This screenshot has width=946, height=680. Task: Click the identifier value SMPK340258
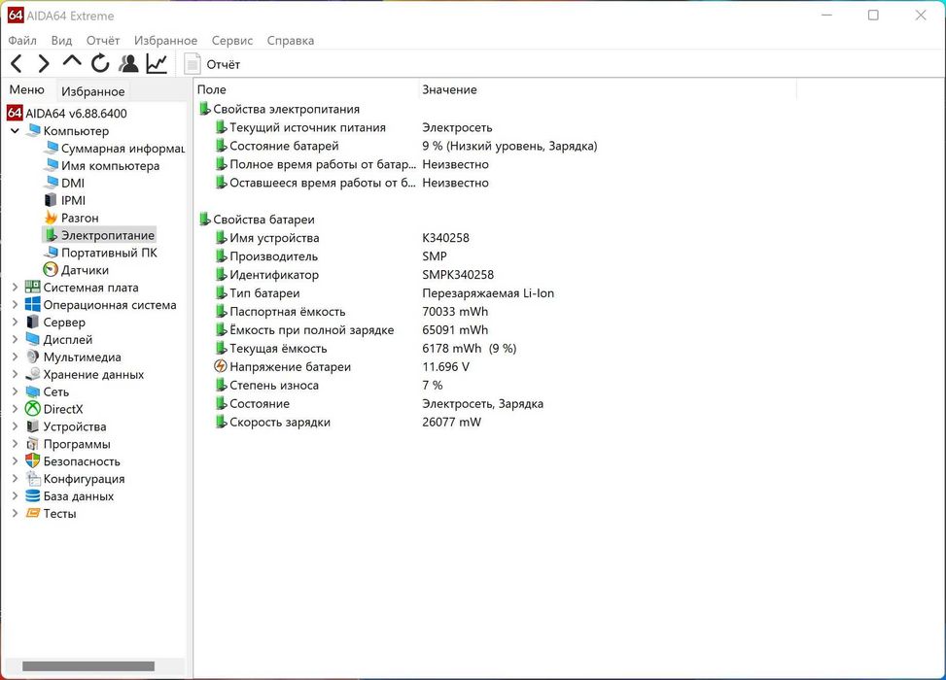(458, 275)
